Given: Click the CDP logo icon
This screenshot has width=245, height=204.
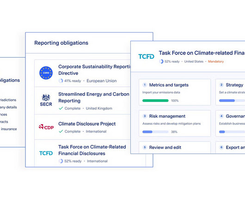Looking at the screenshot, I should tap(46, 127).
